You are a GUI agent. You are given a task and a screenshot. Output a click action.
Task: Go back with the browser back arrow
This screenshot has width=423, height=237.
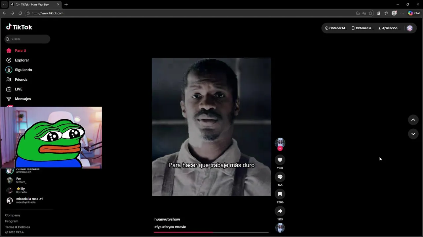pos(4,13)
